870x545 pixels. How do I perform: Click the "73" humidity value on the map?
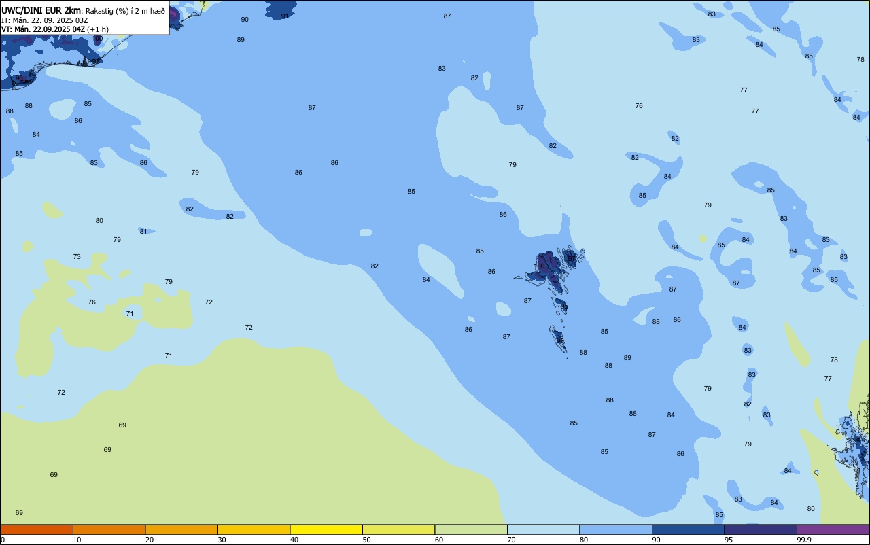click(x=77, y=257)
